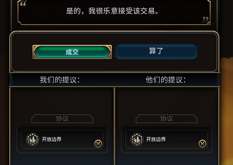This screenshot has height=165, width=233.
Task: Select the 协议 header in our proposal
Action: coord(62,119)
